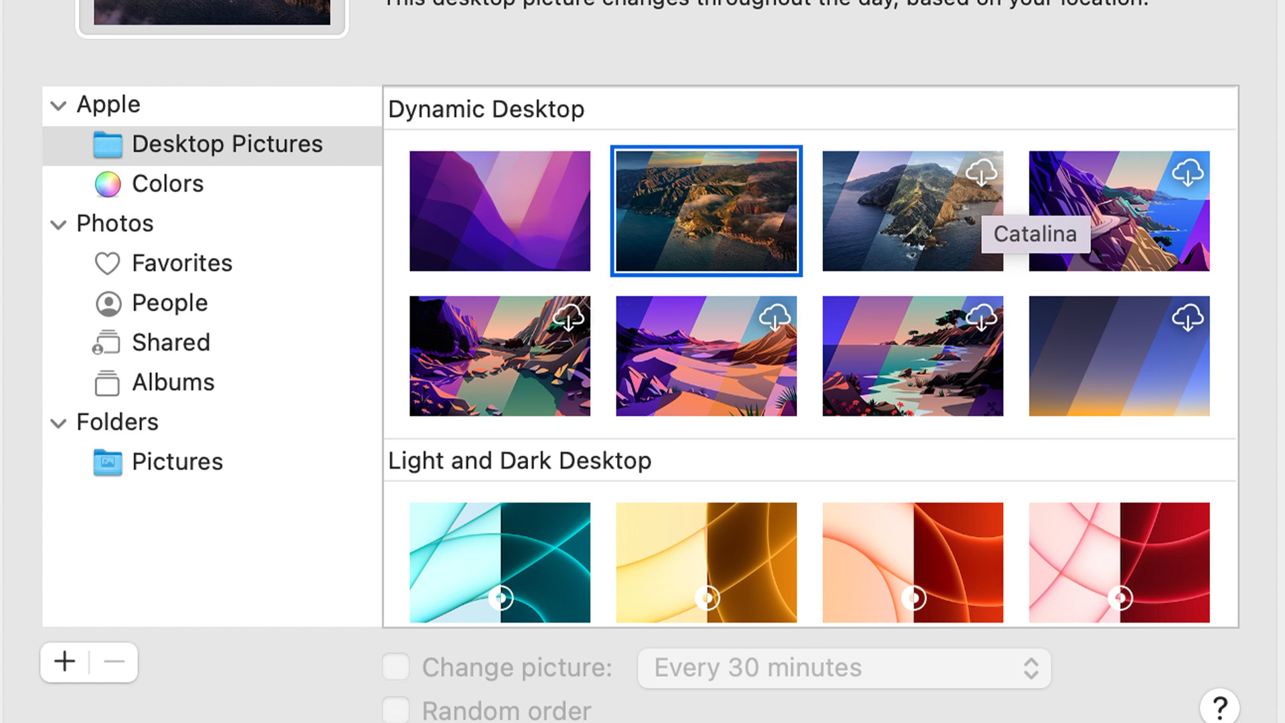Click the plus button to add folder
This screenshot has height=723, width=1285.
(x=65, y=662)
